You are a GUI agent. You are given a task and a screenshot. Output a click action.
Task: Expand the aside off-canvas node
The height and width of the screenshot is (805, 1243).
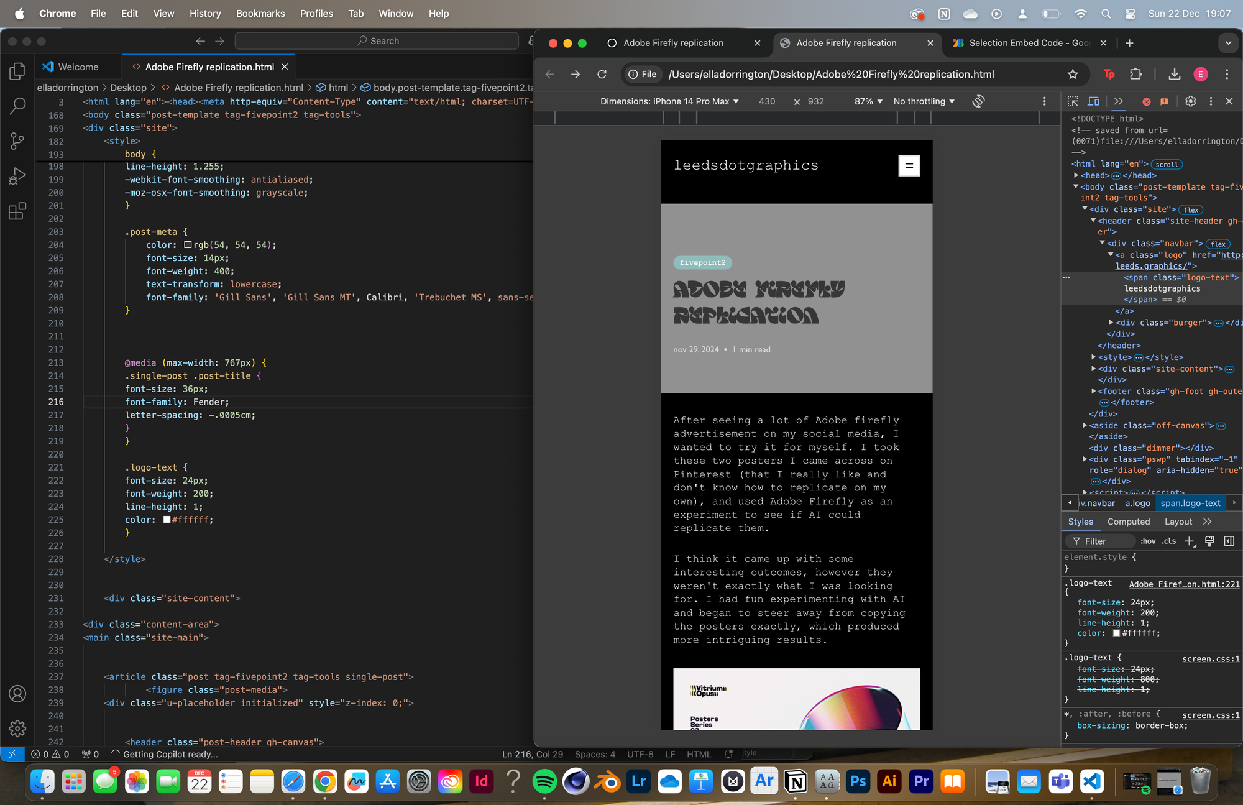click(1085, 425)
